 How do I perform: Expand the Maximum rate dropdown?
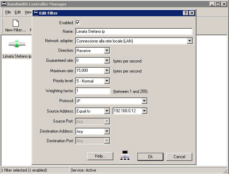107,71
